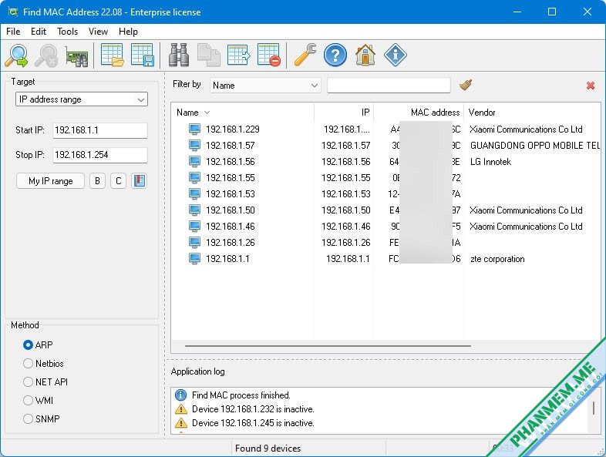The width and height of the screenshot is (606, 457).
Task: Open the Help menu
Action: [128, 32]
